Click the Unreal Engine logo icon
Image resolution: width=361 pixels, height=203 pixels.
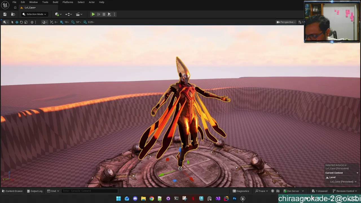coord(5,5)
